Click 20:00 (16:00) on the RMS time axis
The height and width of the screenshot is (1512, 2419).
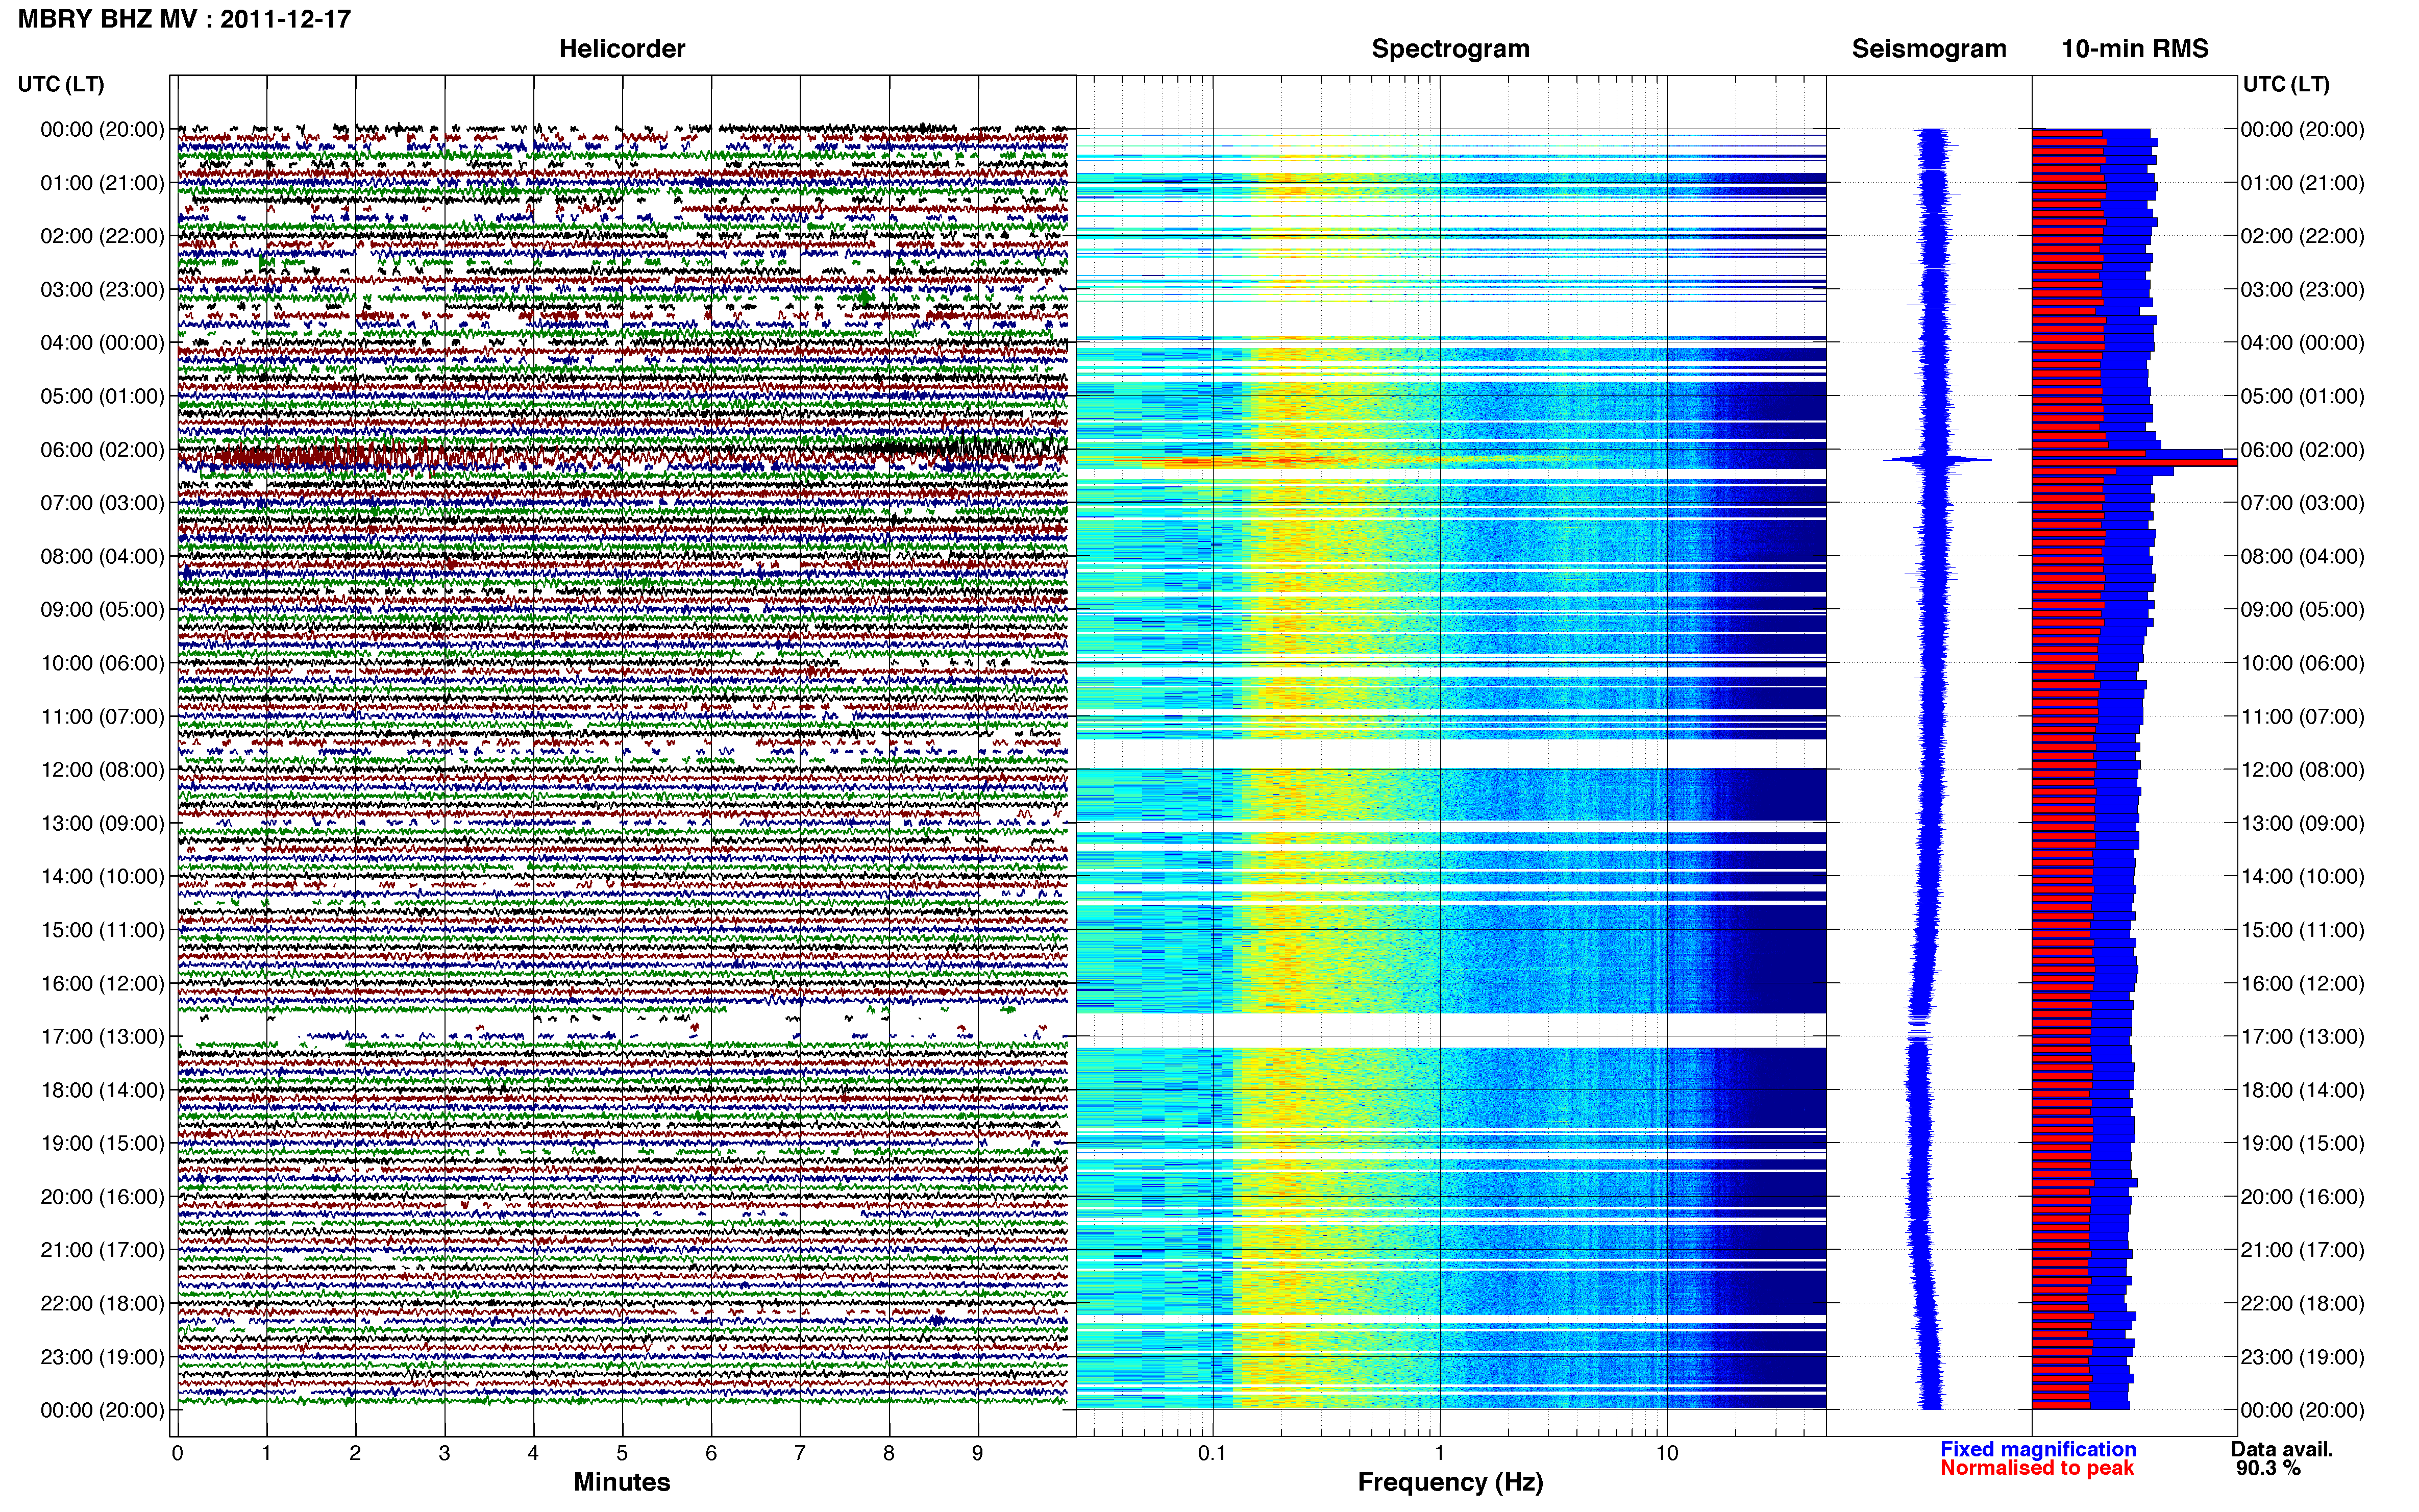pos(2303,1197)
